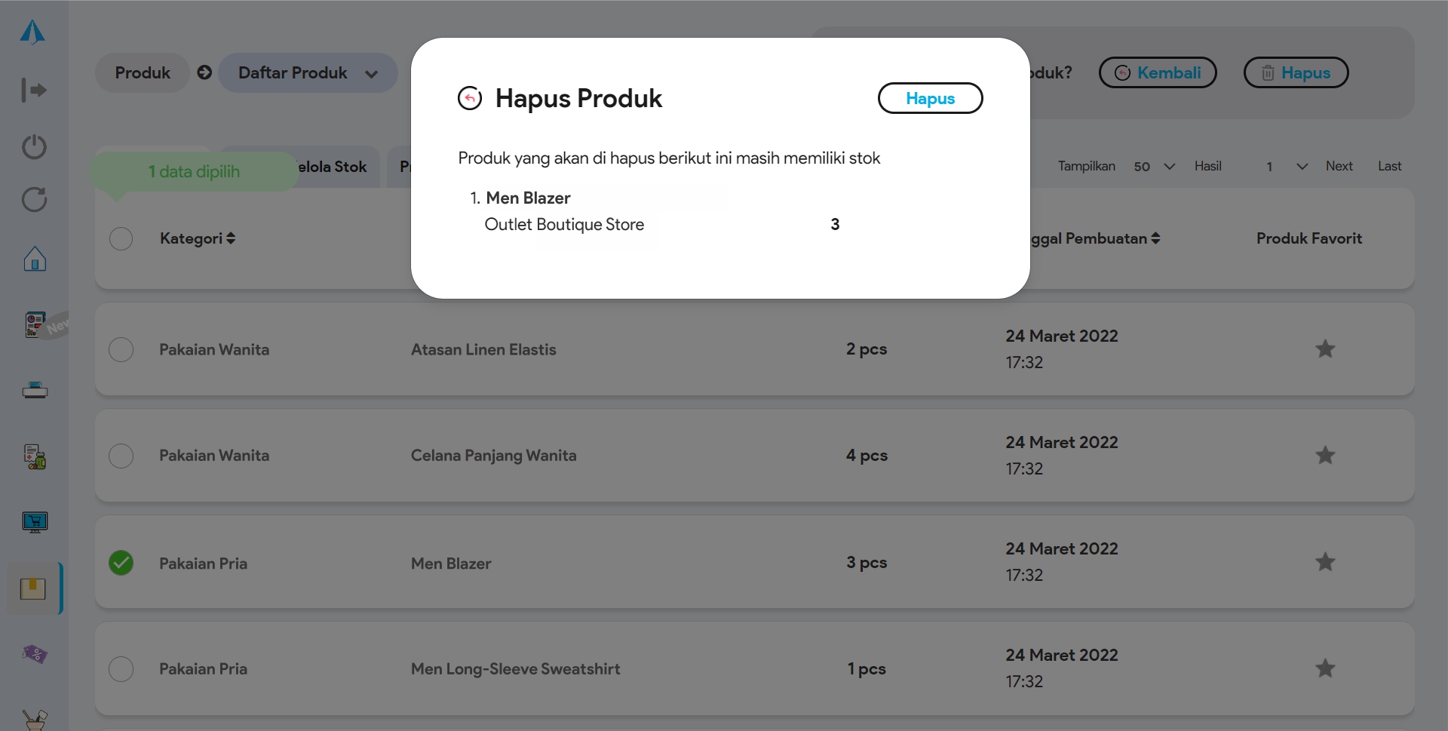Click the Kembali button
Viewport: 1448px width, 731px height.
[x=1157, y=73]
